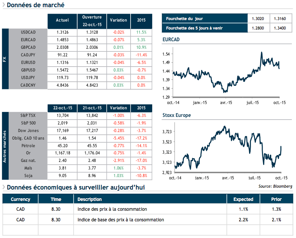296x238 pixels.
Task: Click the chevron beside Données économiques heading
Action: pos(3,187)
